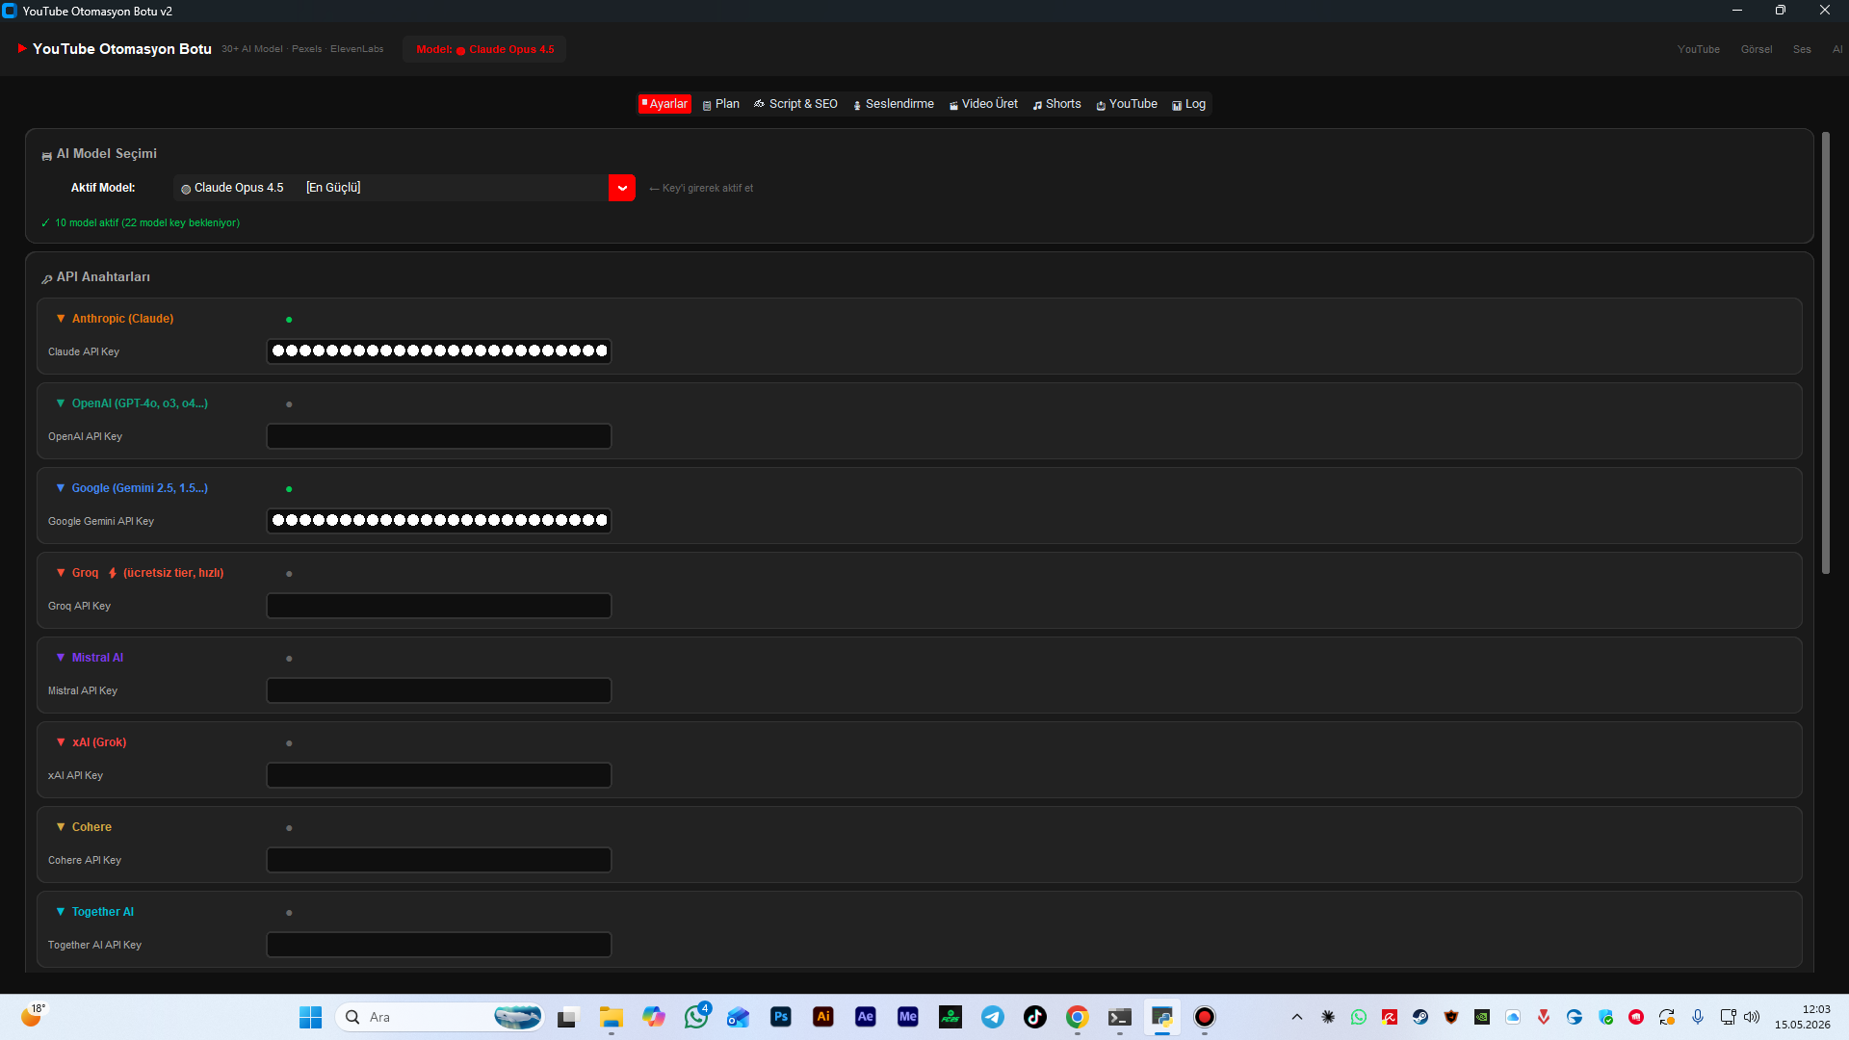Click the Görsel status label in header
The width and height of the screenshot is (1849, 1040).
point(1756,49)
